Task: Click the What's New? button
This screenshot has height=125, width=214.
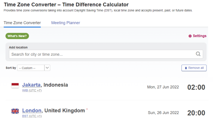Action: (x=17, y=36)
